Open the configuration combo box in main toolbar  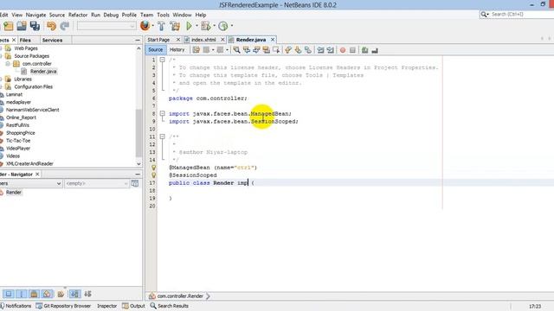[x=106, y=26]
